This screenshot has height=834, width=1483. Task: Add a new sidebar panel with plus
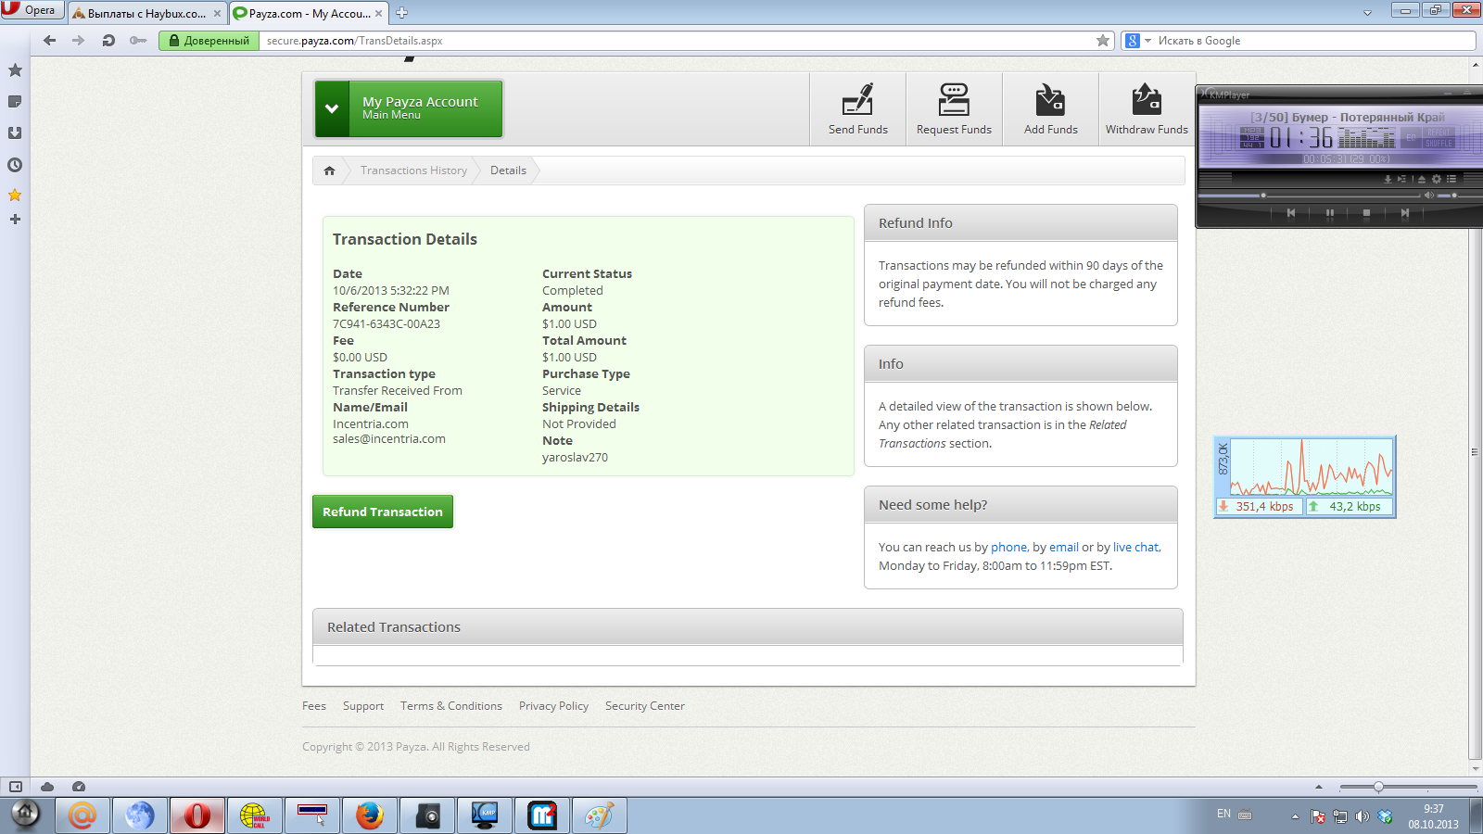coord(15,220)
